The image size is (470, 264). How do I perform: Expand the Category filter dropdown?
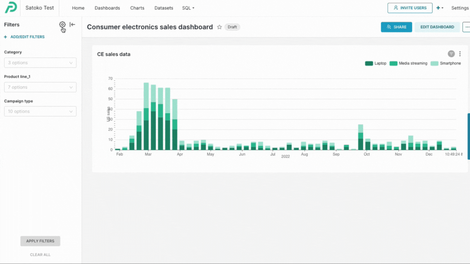click(x=40, y=63)
